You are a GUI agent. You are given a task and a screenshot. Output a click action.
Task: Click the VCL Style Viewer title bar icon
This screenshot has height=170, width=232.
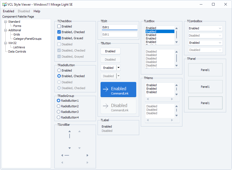[5, 5]
